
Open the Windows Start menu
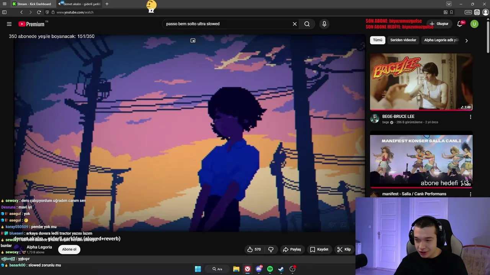pyautogui.click(x=198, y=269)
